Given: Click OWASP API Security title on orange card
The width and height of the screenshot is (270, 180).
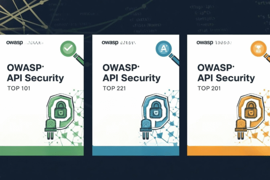Looking at the screenshot, I should click(226, 73).
